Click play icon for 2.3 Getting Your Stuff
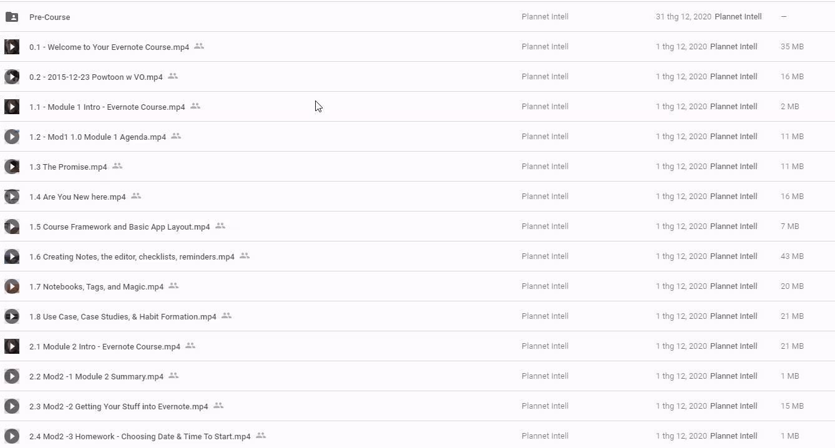The height and width of the screenshot is (448, 835). [x=12, y=406]
